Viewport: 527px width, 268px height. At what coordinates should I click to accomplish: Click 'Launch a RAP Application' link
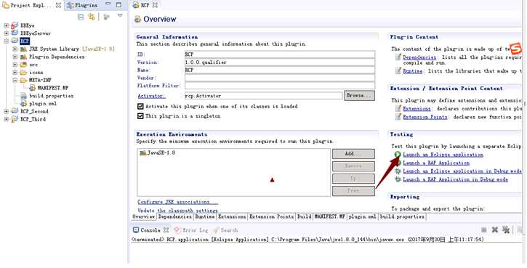click(x=436, y=163)
